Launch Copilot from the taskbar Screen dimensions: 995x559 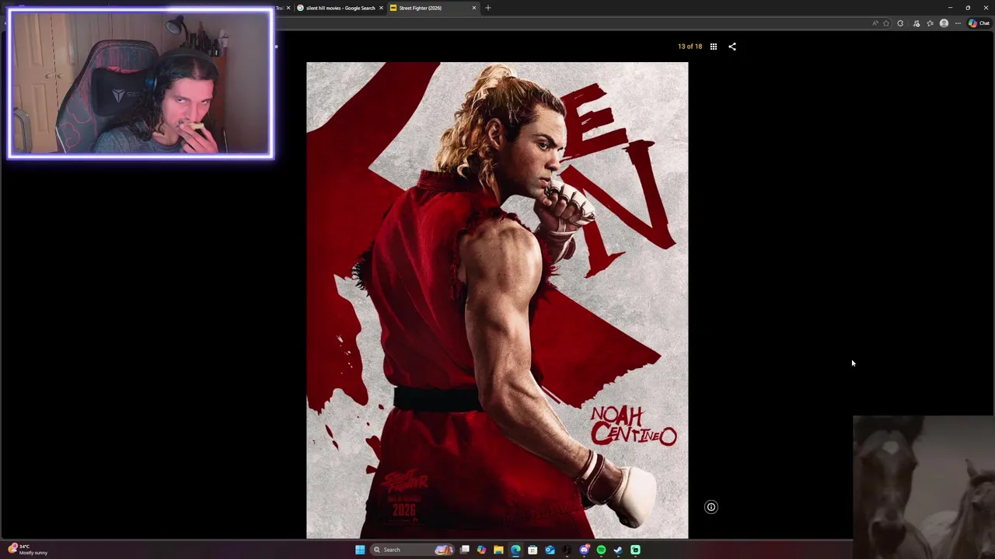point(481,550)
